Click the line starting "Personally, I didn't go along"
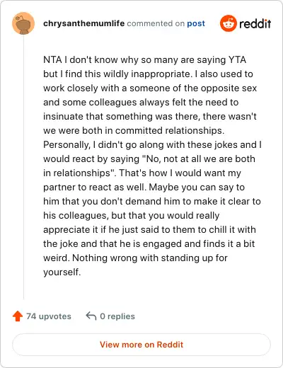The width and height of the screenshot is (283, 368). [152, 144]
